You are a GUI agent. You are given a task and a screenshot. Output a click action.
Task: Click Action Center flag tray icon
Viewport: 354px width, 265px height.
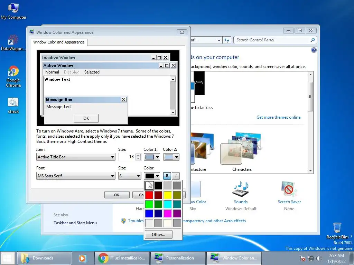[x=302, y=258]
